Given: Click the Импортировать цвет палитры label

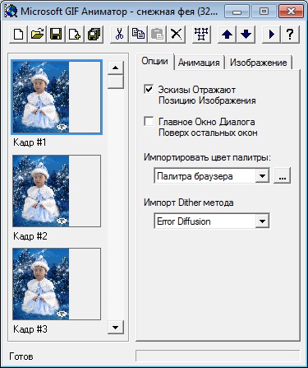Looking at the screenshot, I should coord(207,157).
